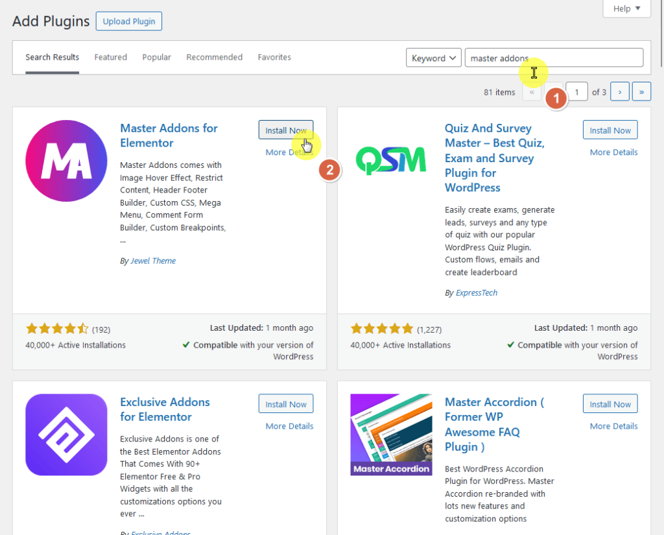Open More Details for Master Addons
The height and width of the screenshot is (535, 664).
pyautogui.click(x=289, y=152)
